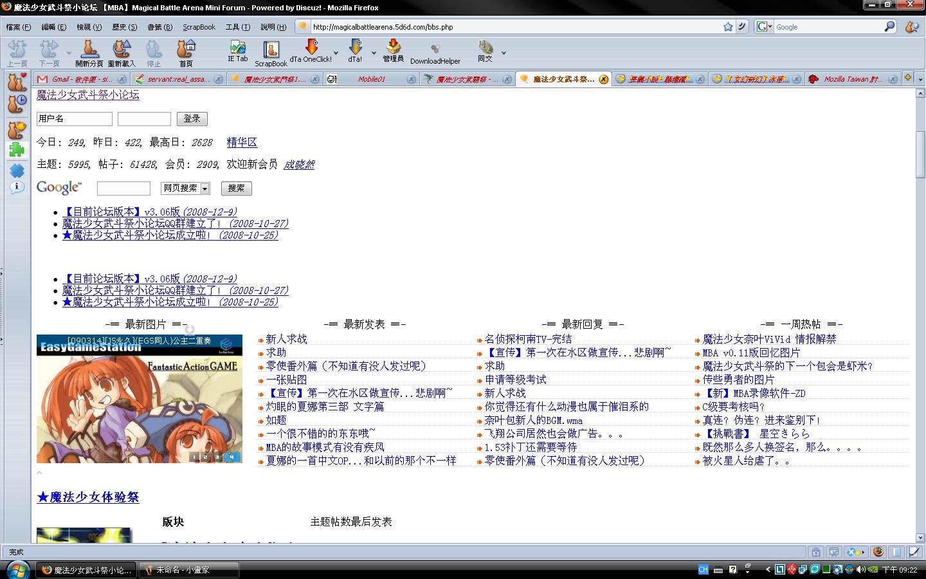Viewport: 926px width, 579px height.
Task: Switch to the Mozilla Taiwan tab
Action: (x=853, y=79)
